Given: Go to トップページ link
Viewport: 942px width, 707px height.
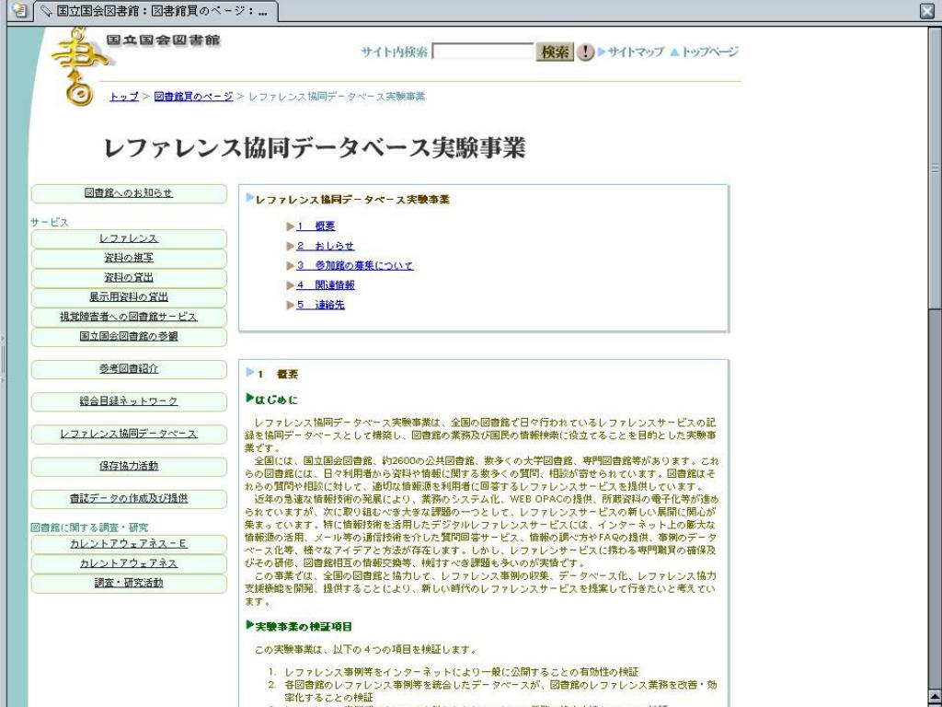Looking at the screenshot, I should click(709, 52).
